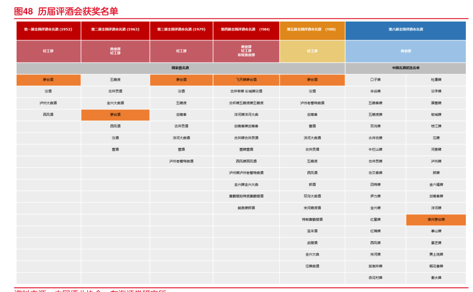Click the yellow 轻工部 cell under 1989
This screenshot has width=473, height=292.
pos(312,51)
